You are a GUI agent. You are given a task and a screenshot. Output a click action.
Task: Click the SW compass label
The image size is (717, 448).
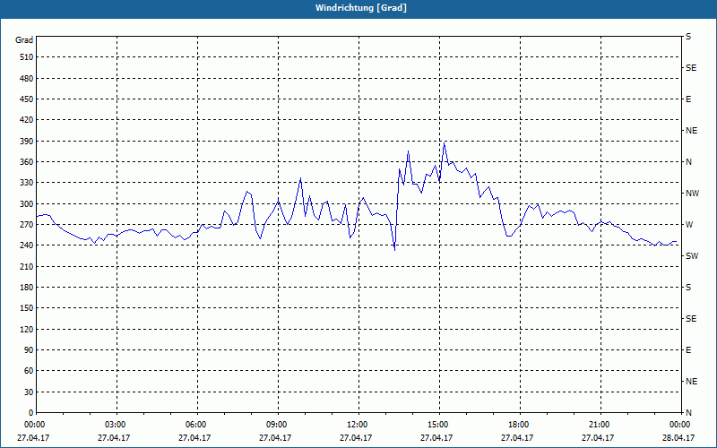tap(692, 256)
